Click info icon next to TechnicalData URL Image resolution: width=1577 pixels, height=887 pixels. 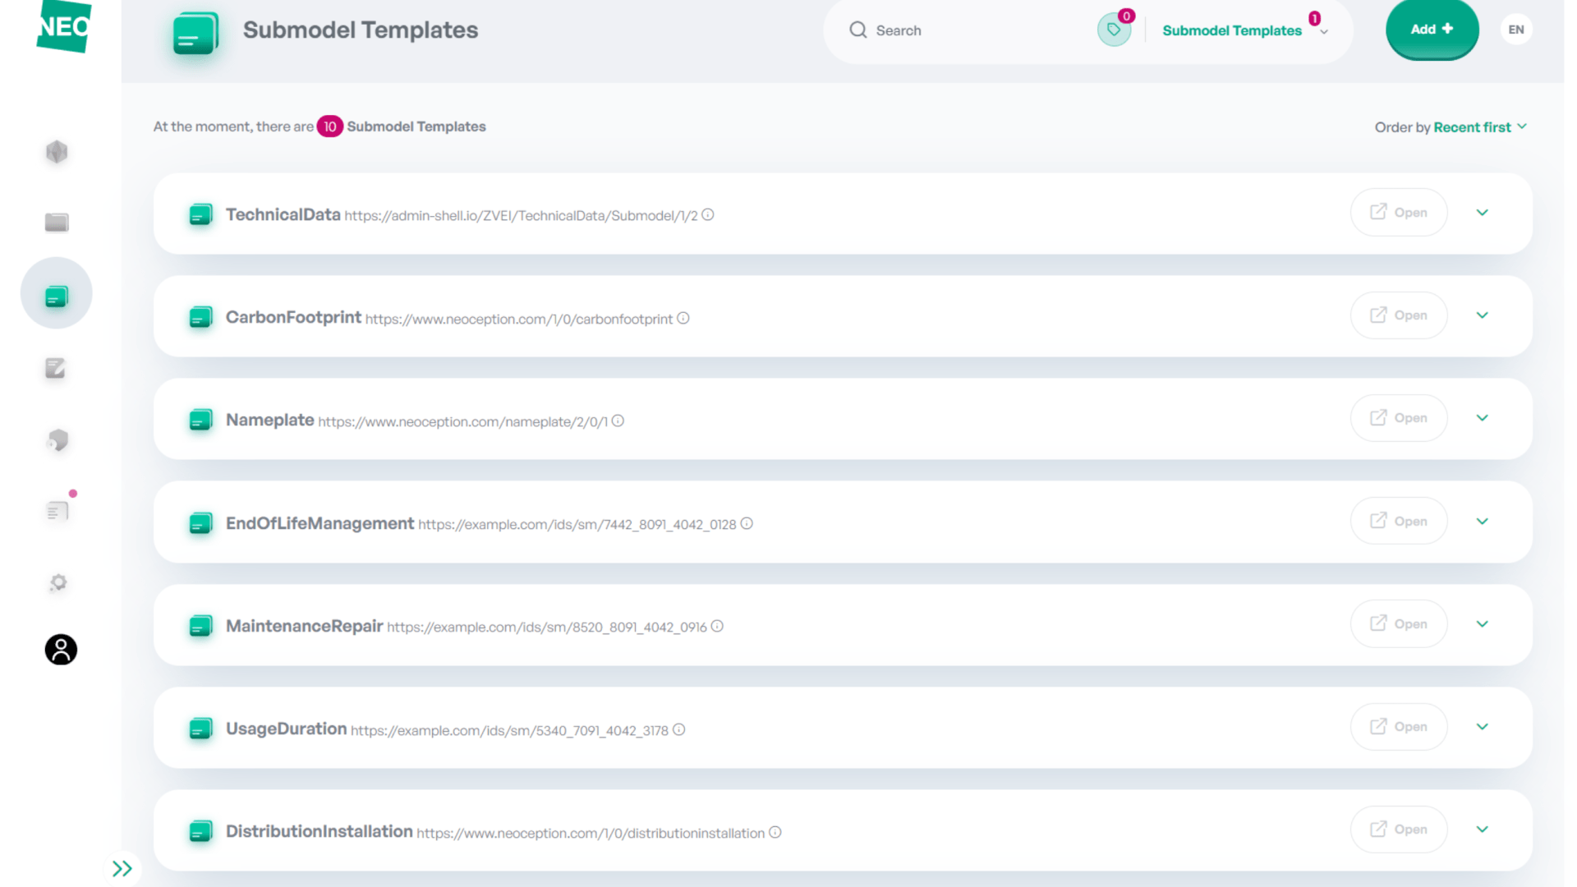coord(708,214)
